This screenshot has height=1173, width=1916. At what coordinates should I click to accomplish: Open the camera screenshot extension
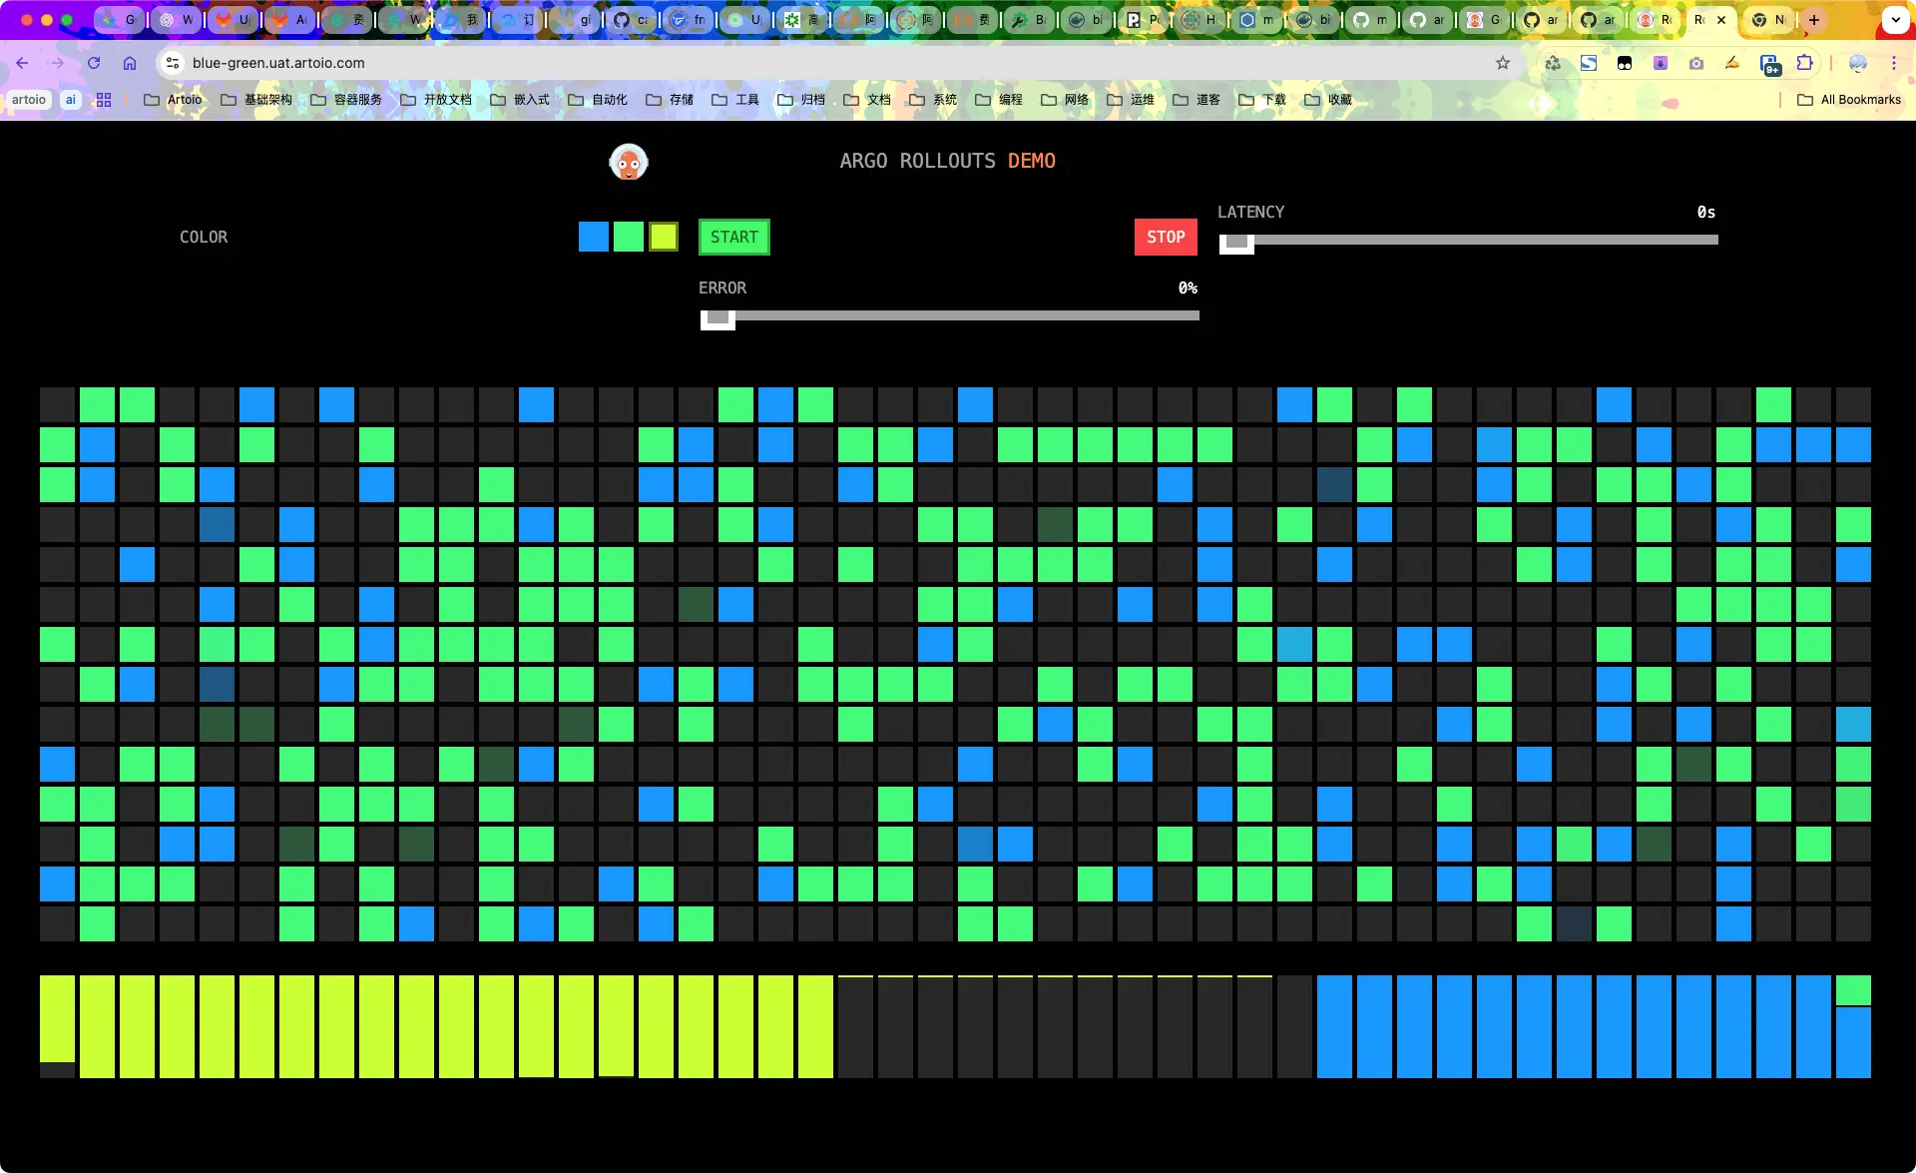click(1696, 63)
